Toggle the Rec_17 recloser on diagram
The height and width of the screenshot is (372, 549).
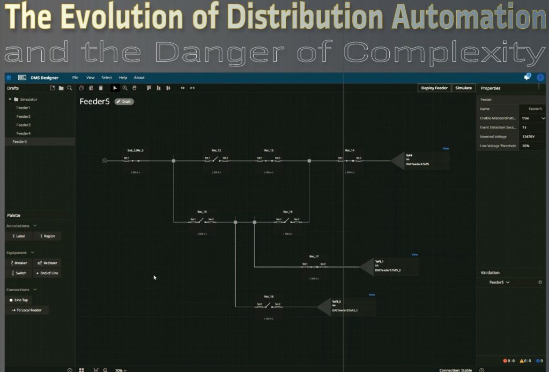pos(314,266)
